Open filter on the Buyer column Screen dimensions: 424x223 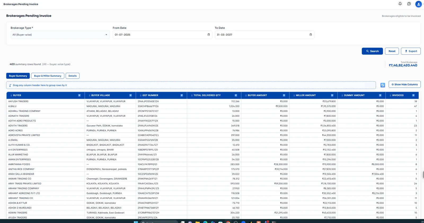(79, 95)
